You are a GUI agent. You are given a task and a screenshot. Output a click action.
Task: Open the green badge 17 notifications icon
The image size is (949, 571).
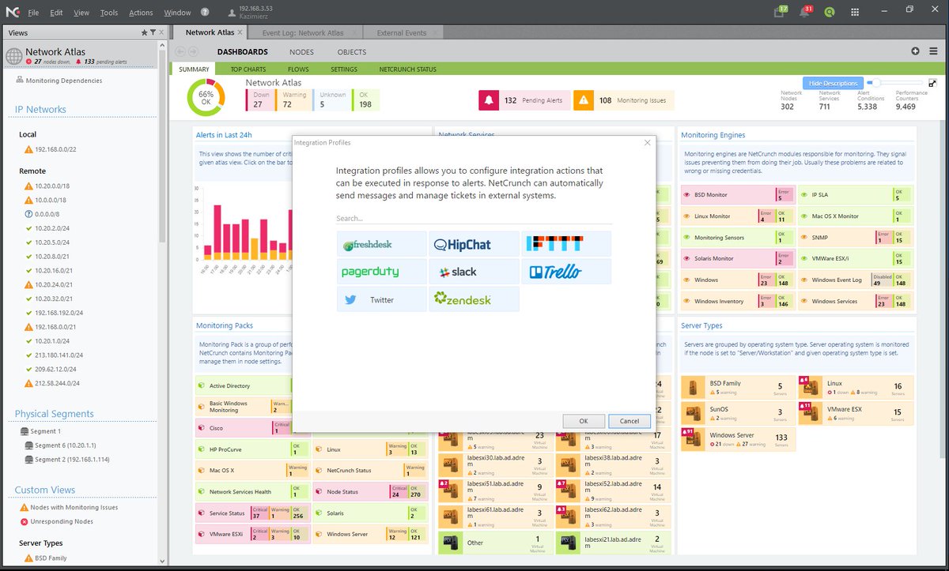pyautogui.click(x=780, y=11)
